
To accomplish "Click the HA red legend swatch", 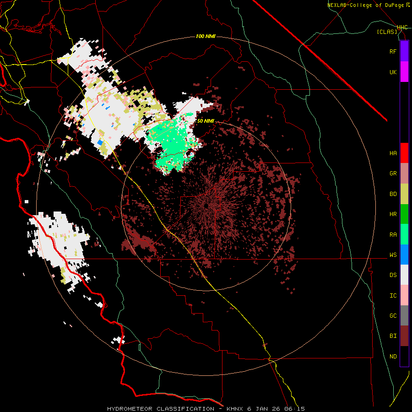I will pos(404,153).
